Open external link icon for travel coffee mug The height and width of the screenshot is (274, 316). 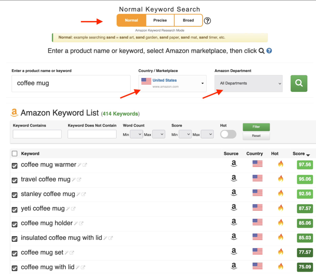[x=79, y=180]
